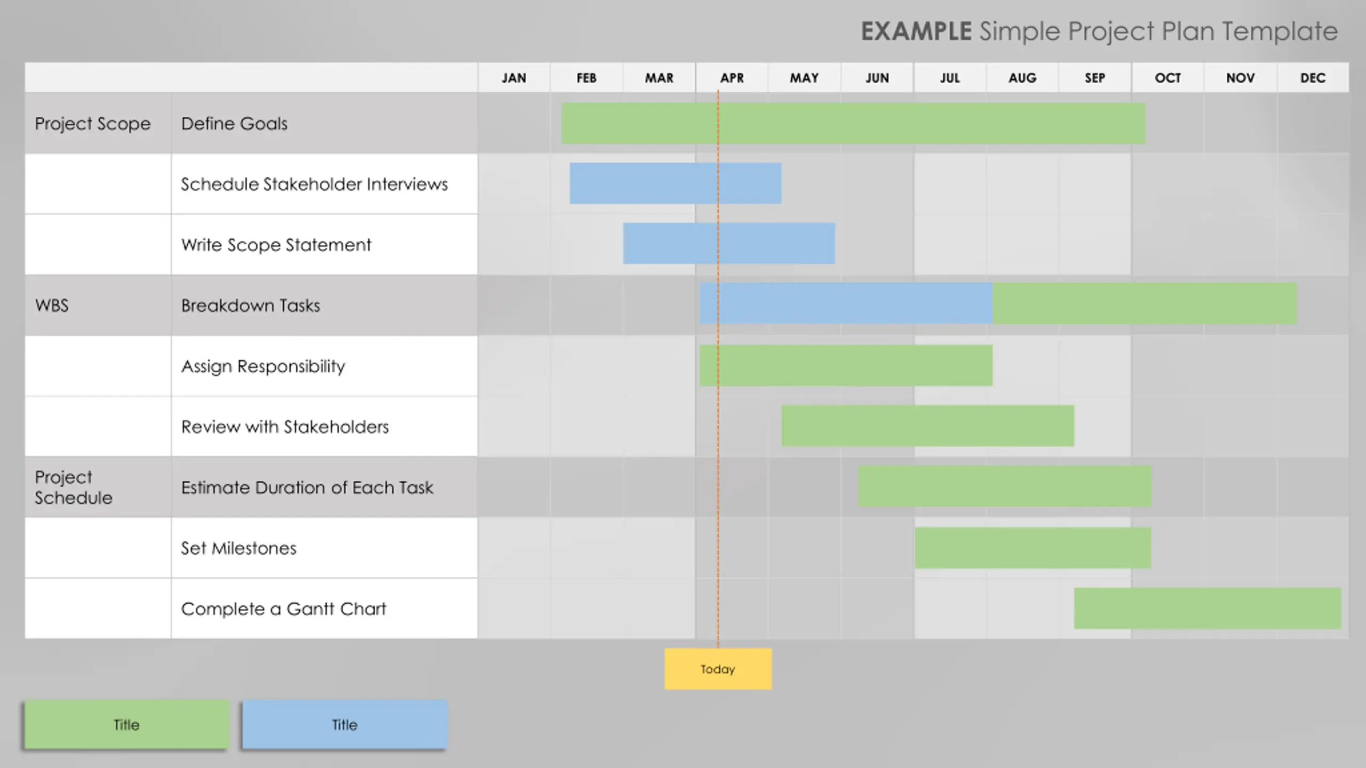This screenshot has height=768, width=1366.
Task: Select the Set Milestones green bar
Action: [x=1033, y=548]
